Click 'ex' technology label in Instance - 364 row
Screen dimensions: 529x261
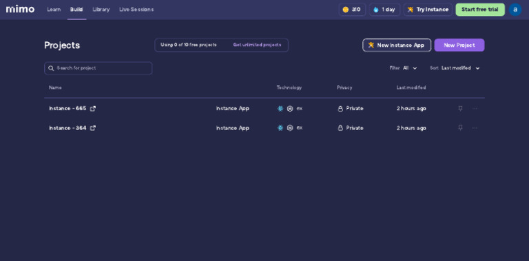(x=299, y=128)
